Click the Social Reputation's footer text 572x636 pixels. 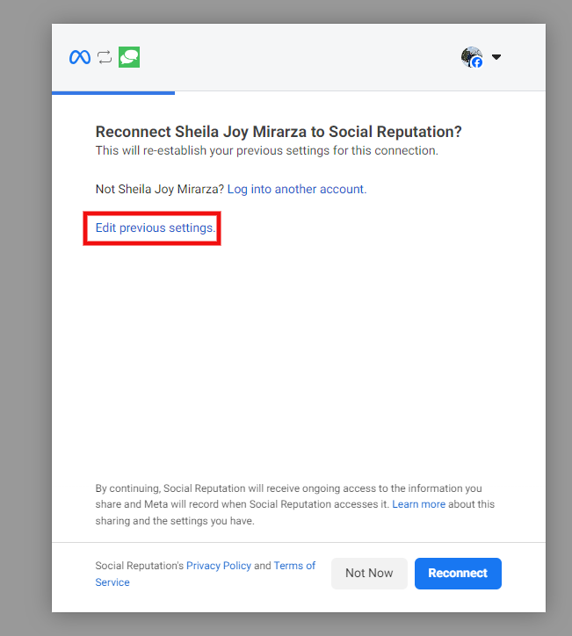click(x=140, y=566)
